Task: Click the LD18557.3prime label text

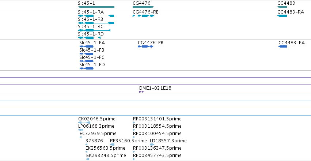Action: 168,141
